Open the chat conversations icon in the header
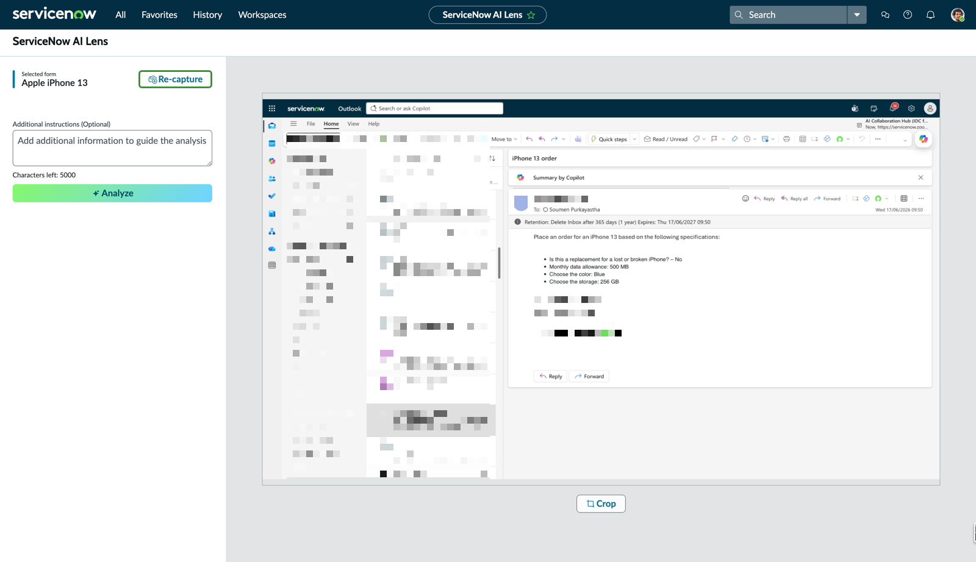This screenshot has width=976, height=562. [885, 15]
